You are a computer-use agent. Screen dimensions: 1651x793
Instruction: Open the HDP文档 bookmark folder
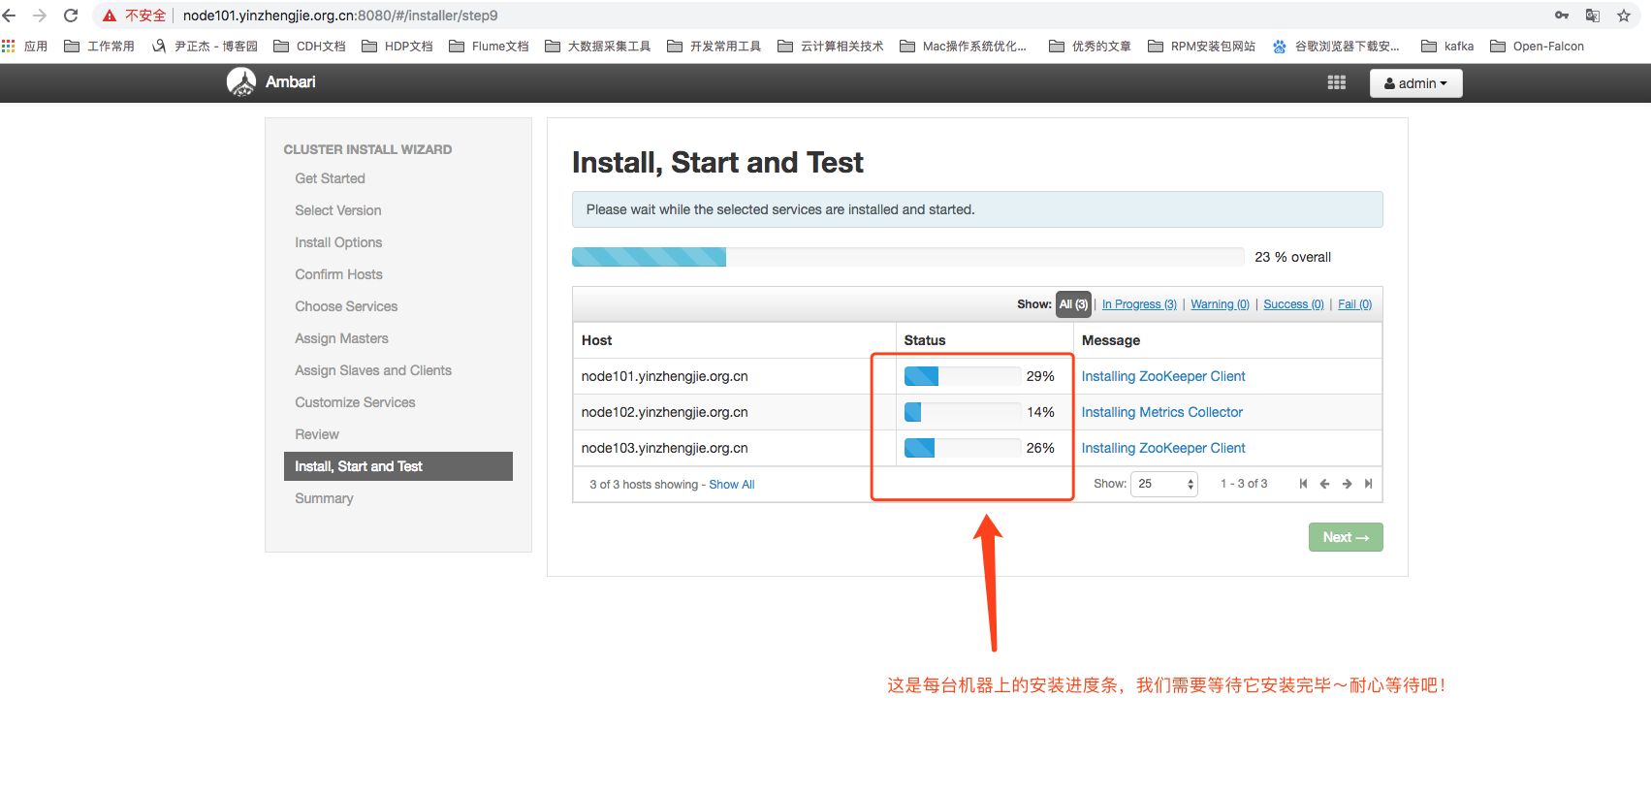pos(397,46)
